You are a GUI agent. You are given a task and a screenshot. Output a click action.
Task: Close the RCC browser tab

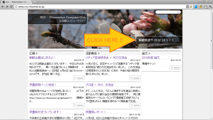[30, 2]
